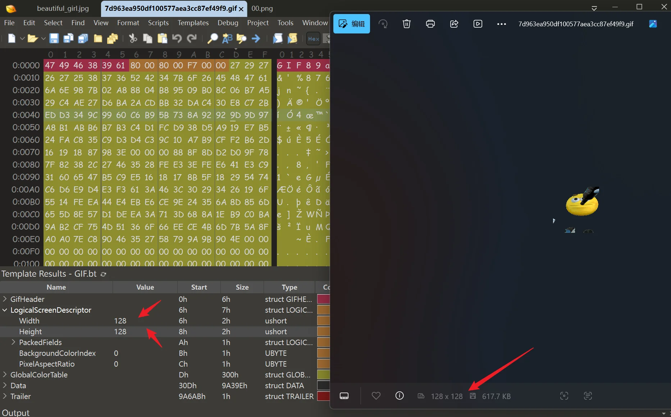
Task: Click the Run Template icon
Action: click(292, 38)
